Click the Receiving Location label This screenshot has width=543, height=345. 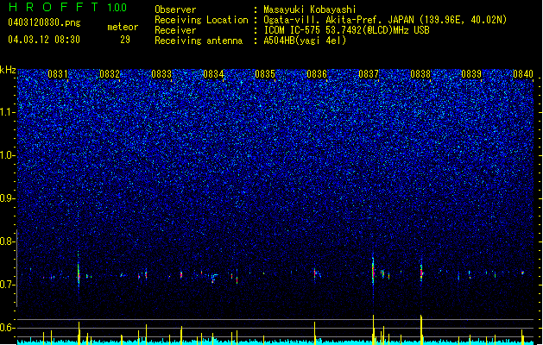click(201, 20)
